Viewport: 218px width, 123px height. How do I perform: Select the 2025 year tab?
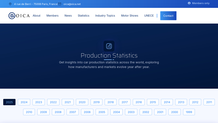(x=9, y=102)
